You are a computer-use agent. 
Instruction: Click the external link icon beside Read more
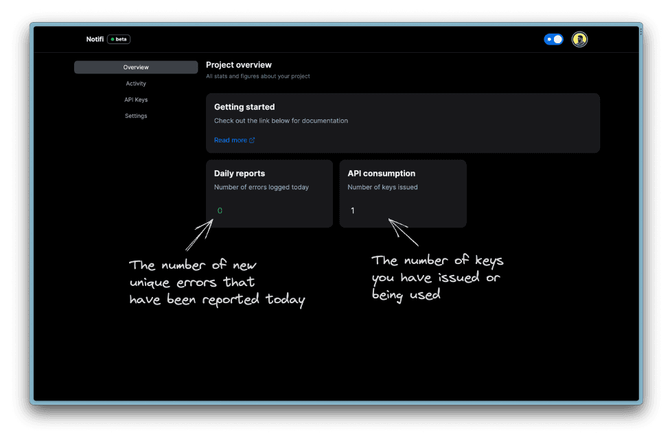click(252, 140)
